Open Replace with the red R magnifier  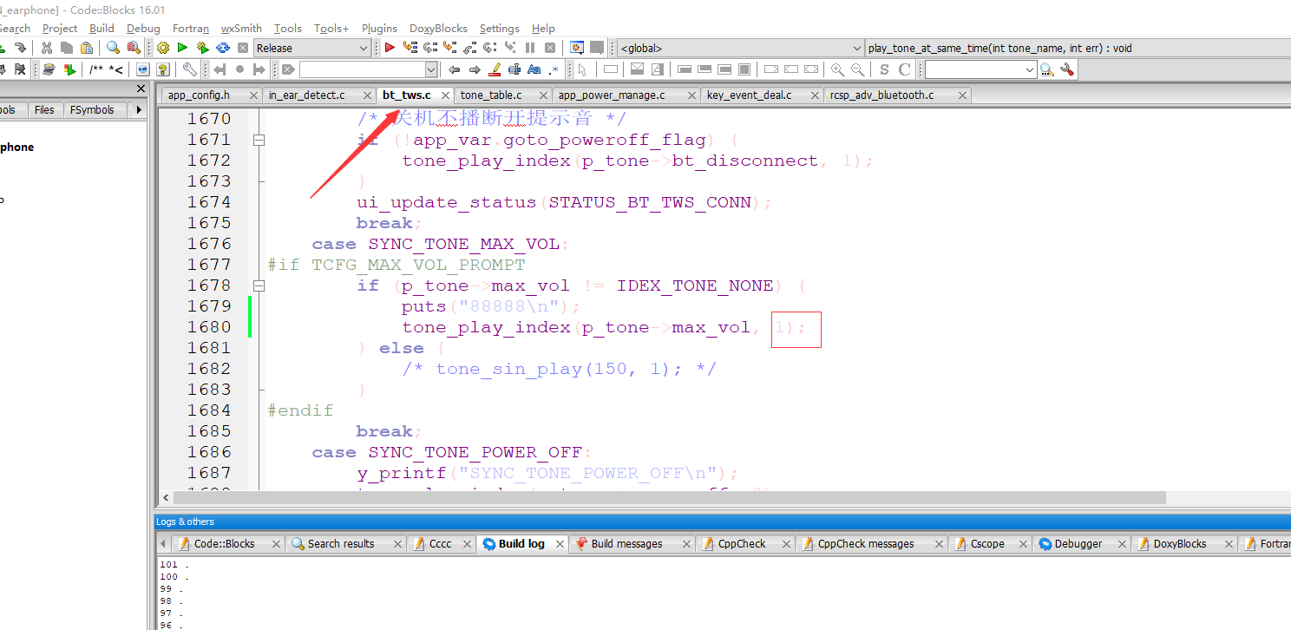(x=134, y=48)
